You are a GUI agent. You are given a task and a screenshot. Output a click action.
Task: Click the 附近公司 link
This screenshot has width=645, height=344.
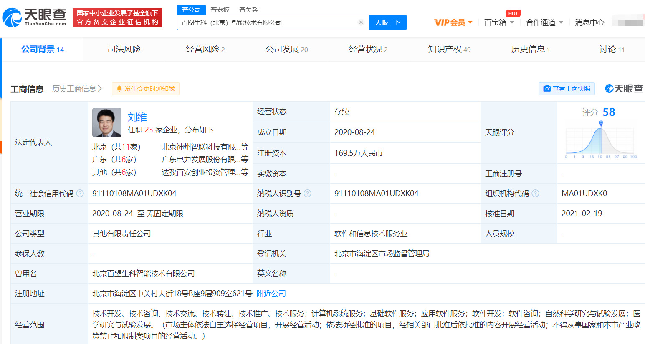coord(271,294)
